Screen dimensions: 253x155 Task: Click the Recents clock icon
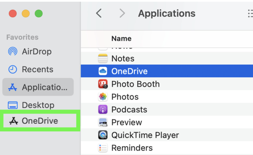12,69
